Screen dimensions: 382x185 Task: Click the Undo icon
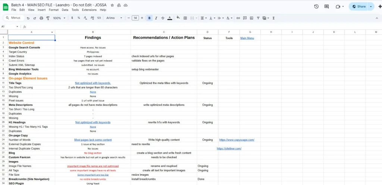28,18
